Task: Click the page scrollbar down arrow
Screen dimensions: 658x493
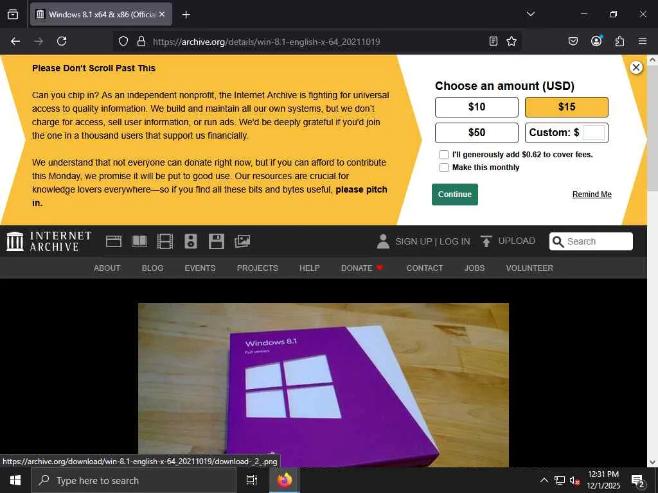Action: coord(652,462)
